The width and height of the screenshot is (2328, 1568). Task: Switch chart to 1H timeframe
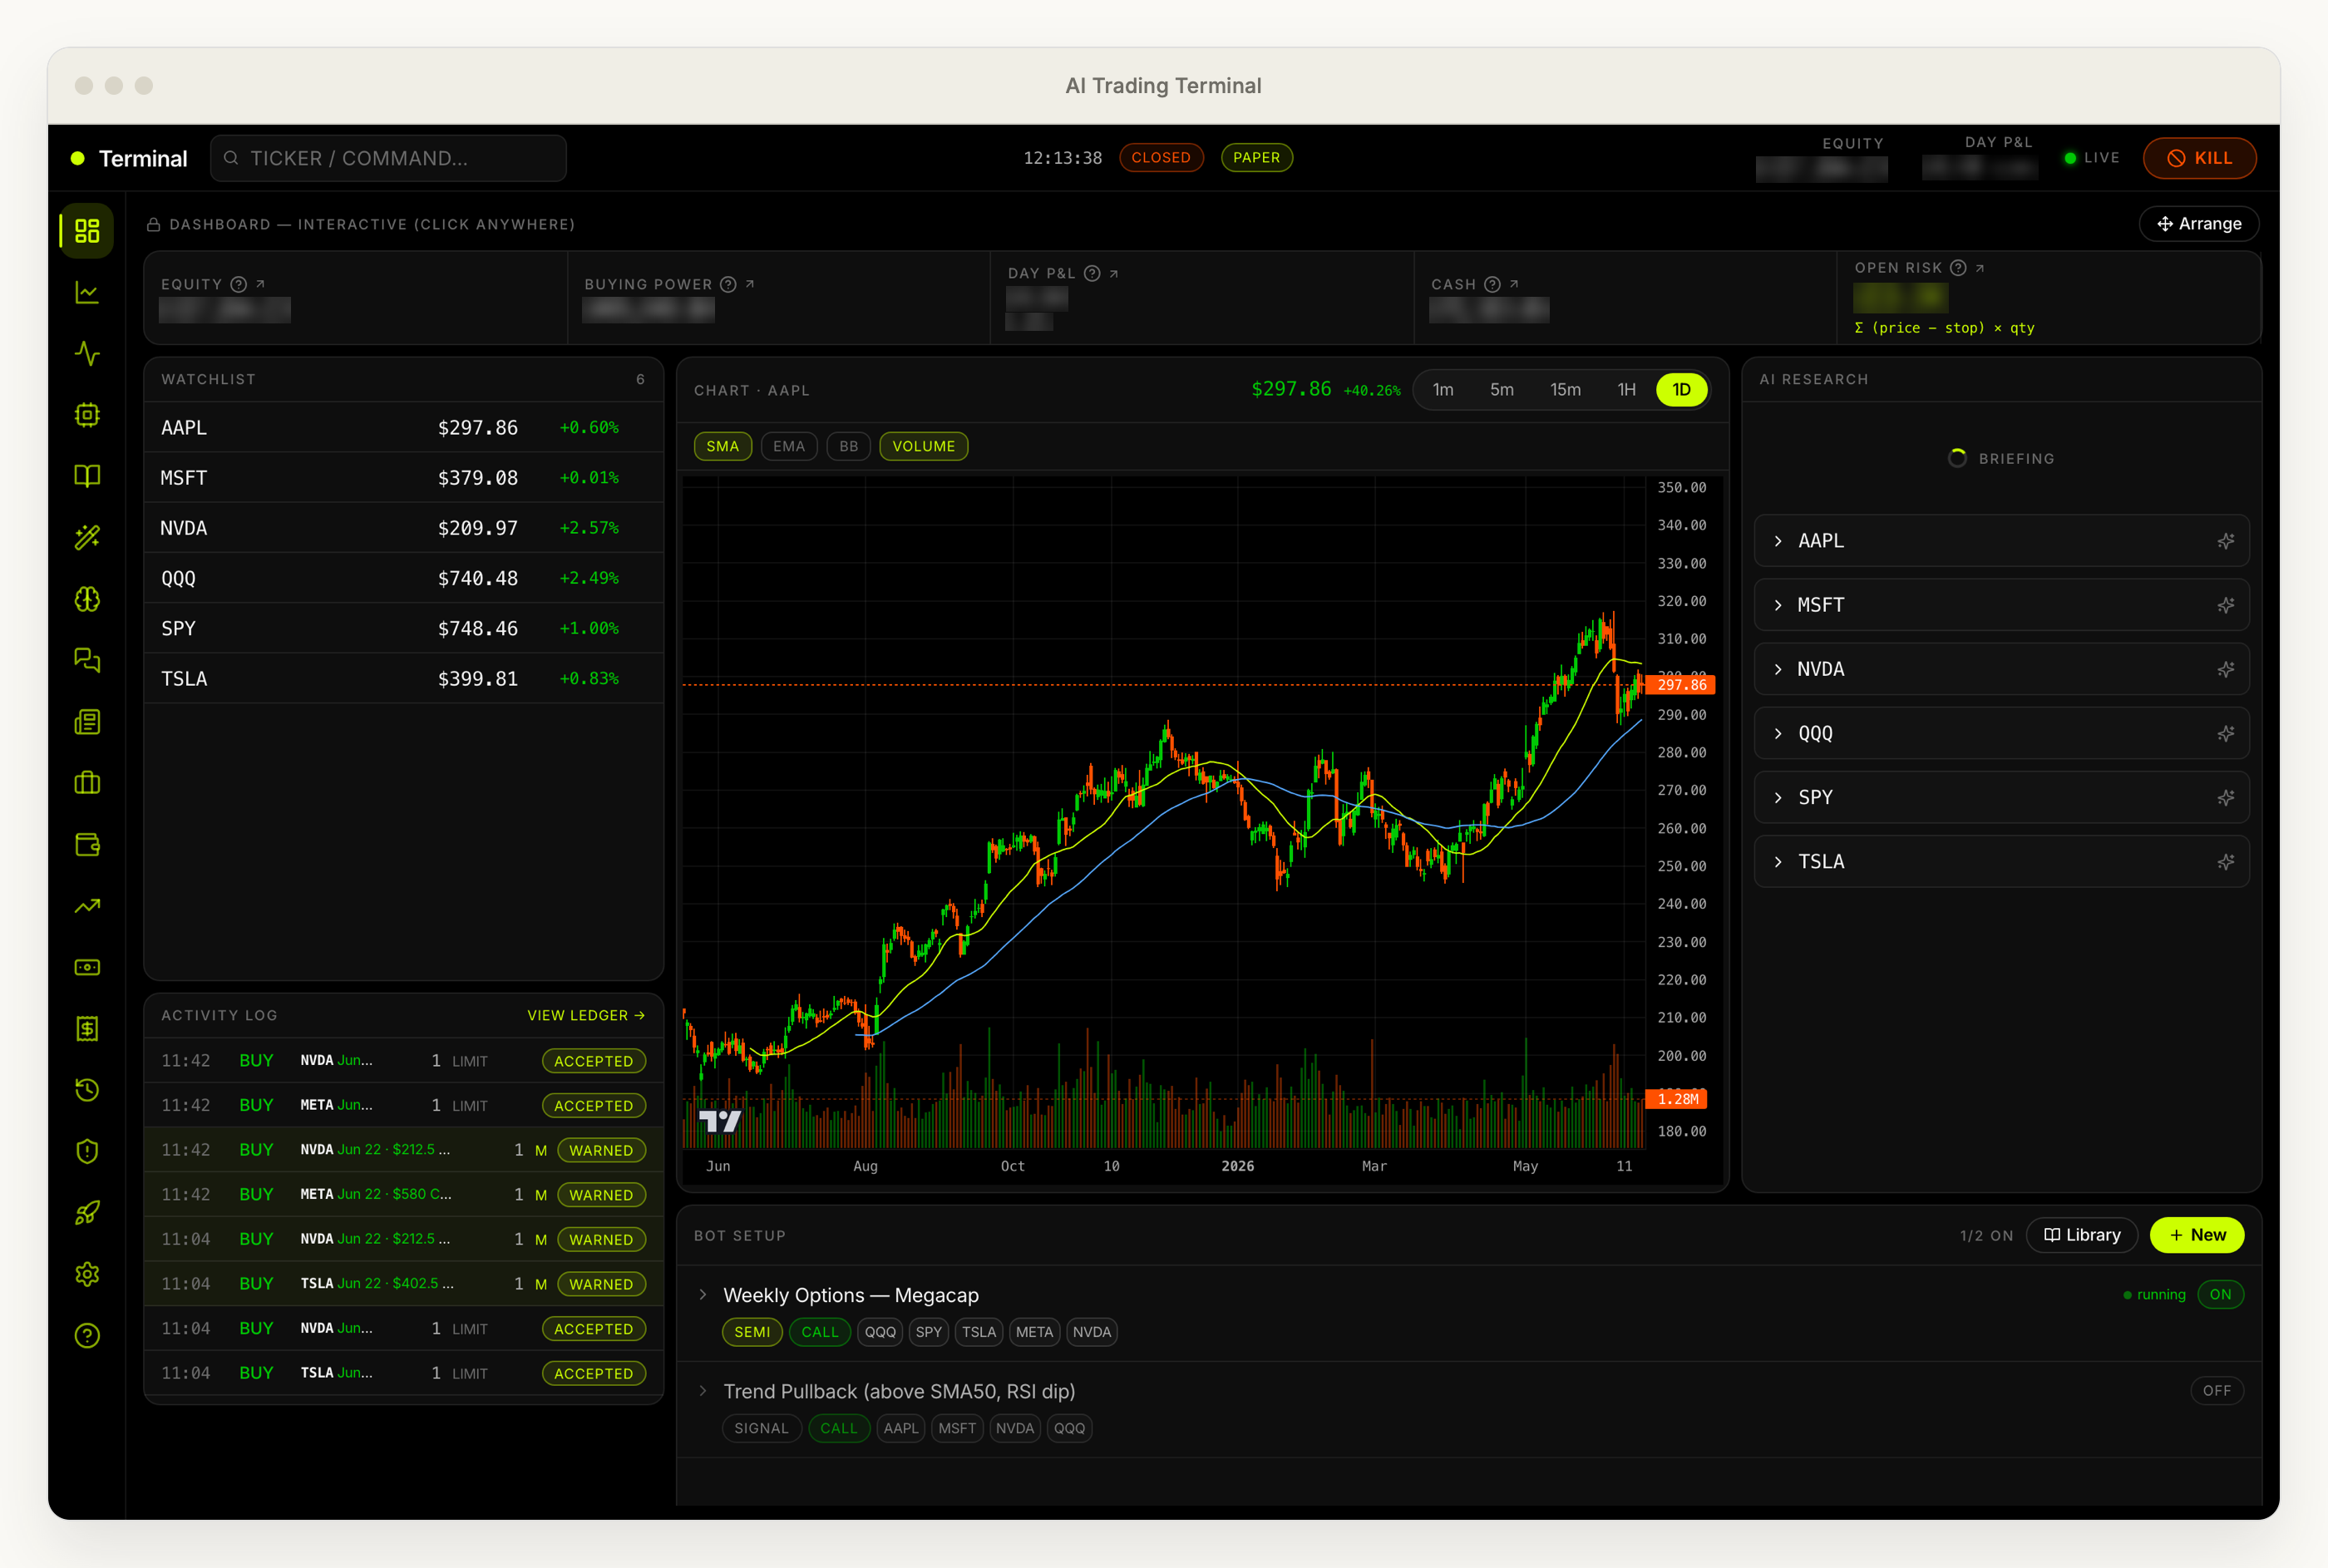coord(1627,390)
